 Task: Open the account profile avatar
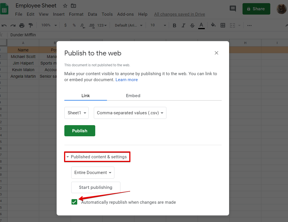pos(281,9)
